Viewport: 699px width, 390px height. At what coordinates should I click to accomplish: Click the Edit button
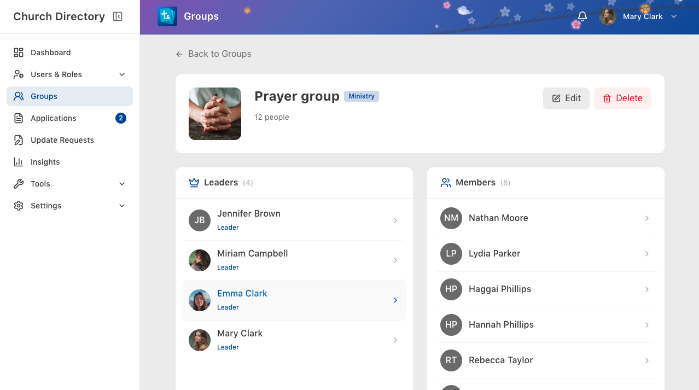click(x=566, y=98)
